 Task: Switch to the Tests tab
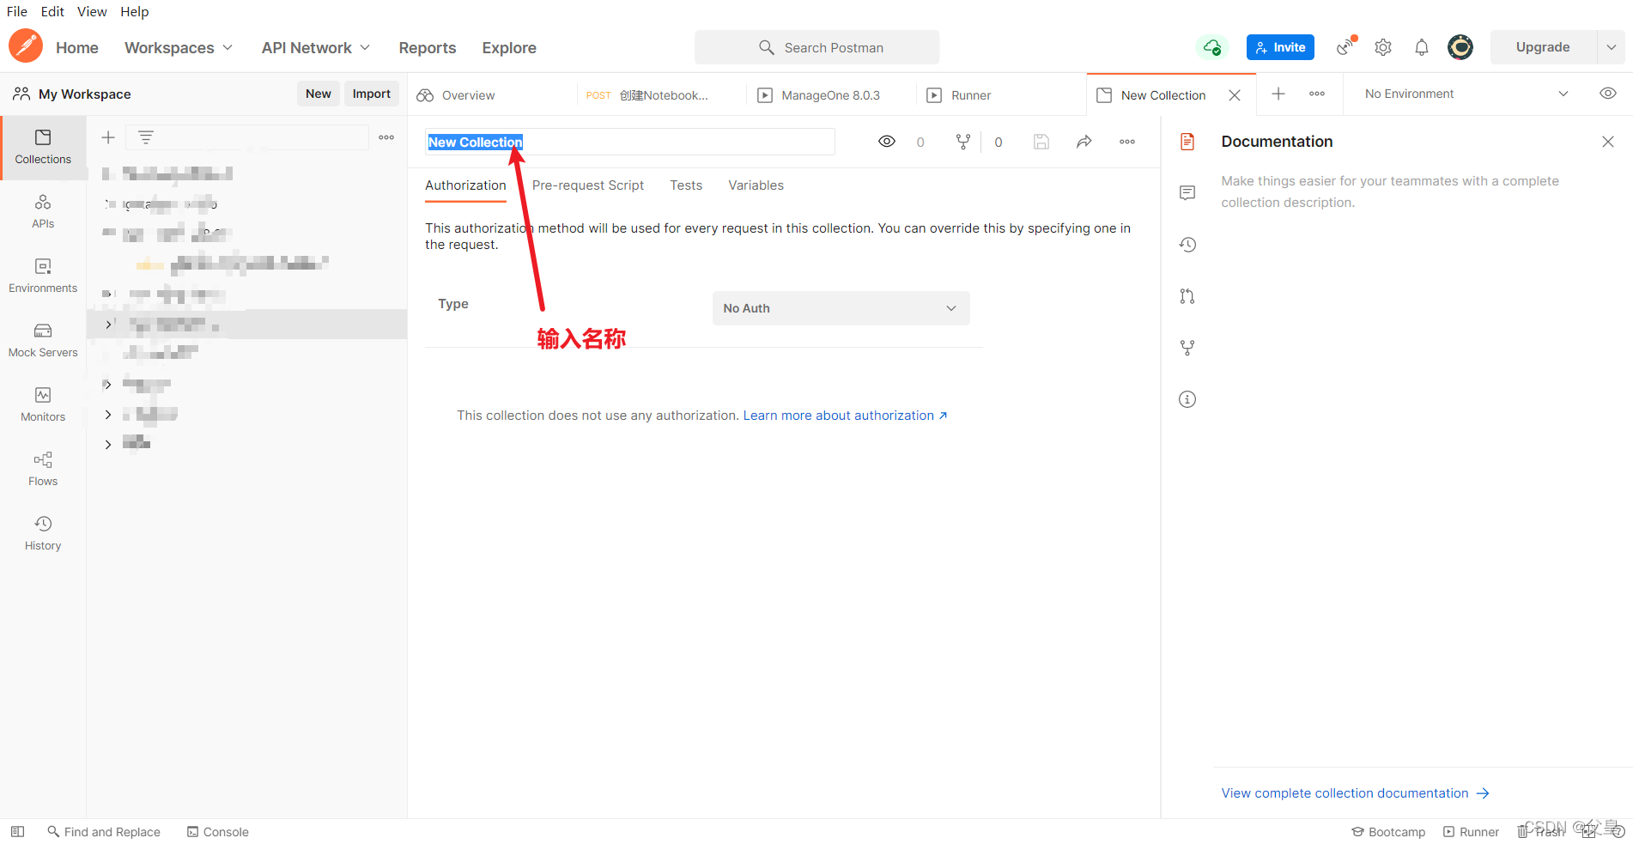(686, 185)
